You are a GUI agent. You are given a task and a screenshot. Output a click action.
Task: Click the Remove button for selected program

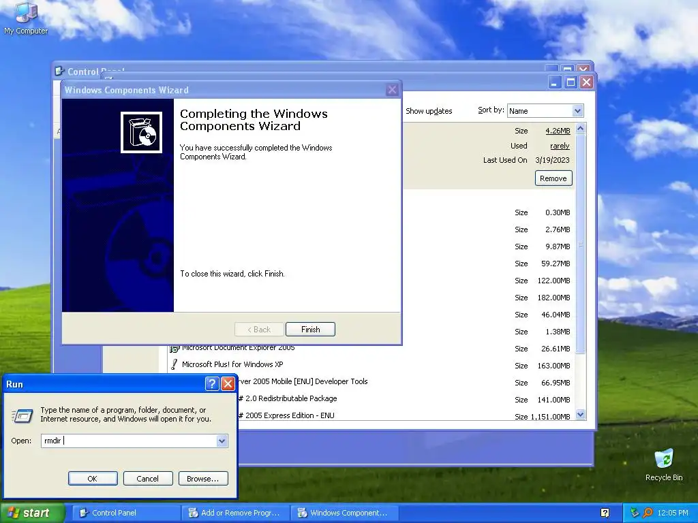(x=553, y=178)
